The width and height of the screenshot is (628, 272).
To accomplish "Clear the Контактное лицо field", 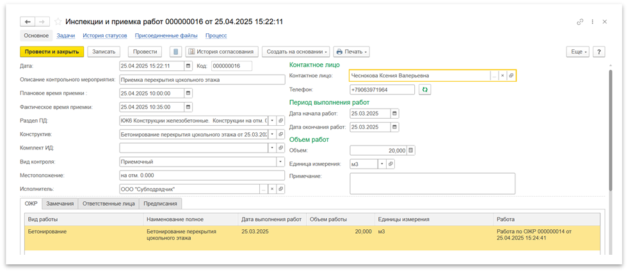I will [x=503, y=75].
